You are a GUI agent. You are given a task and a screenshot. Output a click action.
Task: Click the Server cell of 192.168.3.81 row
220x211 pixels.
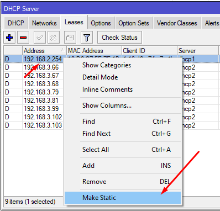200,101
